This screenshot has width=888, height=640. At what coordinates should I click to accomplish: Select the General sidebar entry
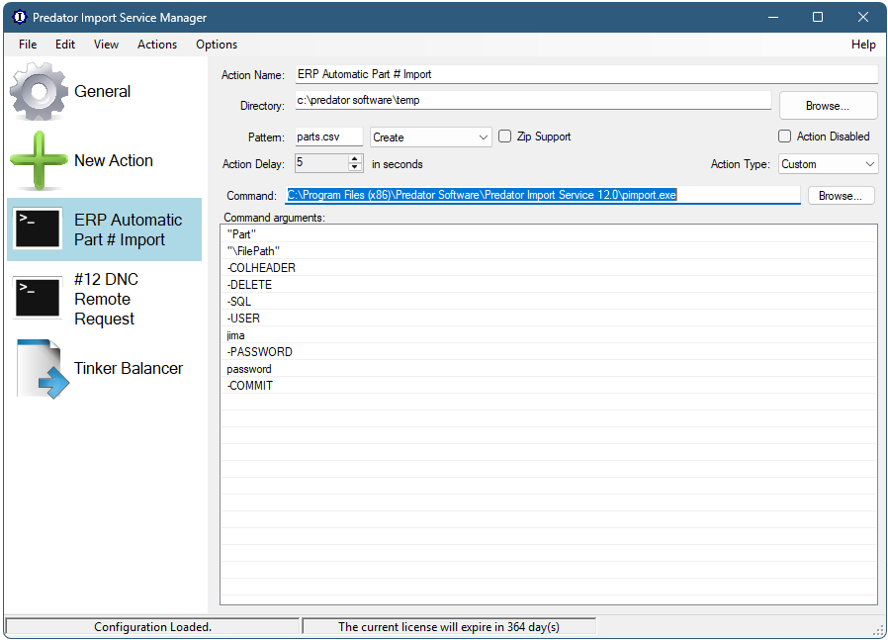click(102, 92)
